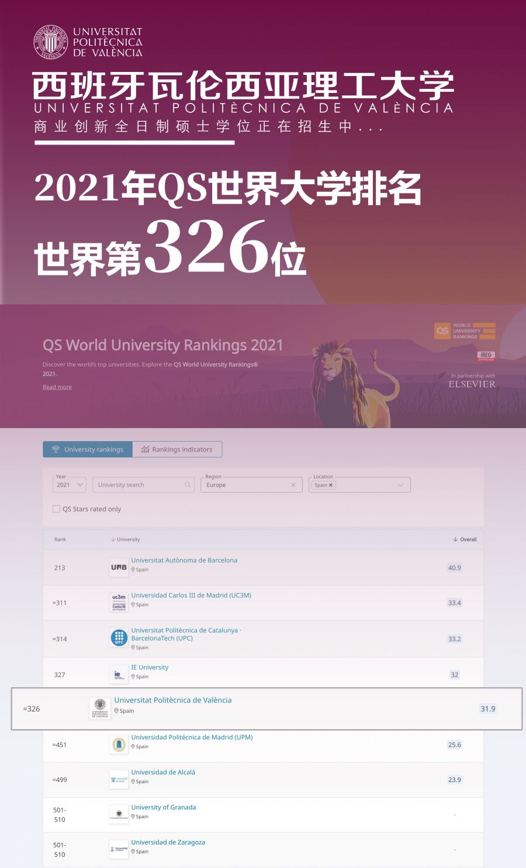Open Universidad Politécnica de Madrid (UPM) link
This screenshot has height=868, width=526.
click(x=192, y=738)
